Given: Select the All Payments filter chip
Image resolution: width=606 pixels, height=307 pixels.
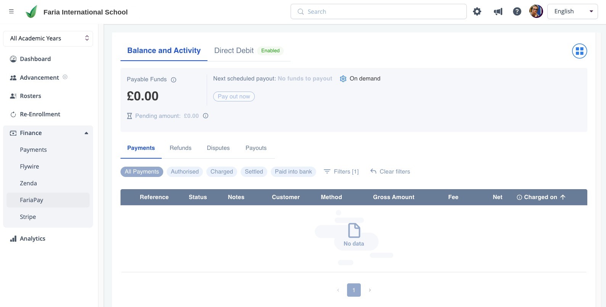Looking at the screenshot, I should click(x=142, y=172).
